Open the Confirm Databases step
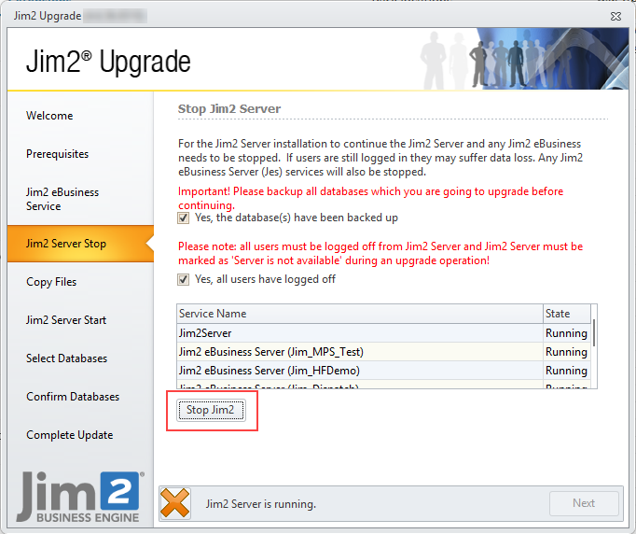The image size is (636, 534). [73, 397]
